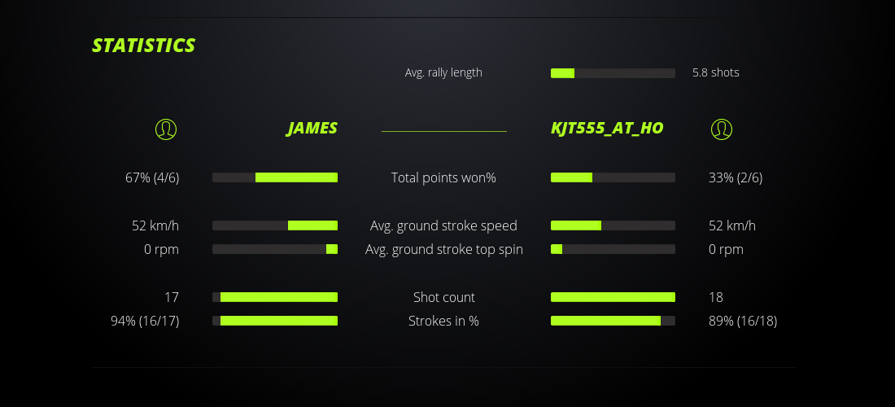The width and height of the screenshot is (895, 407).
Task: Click KJT555_AT_HO's Shot count bar
Action: 613,297
